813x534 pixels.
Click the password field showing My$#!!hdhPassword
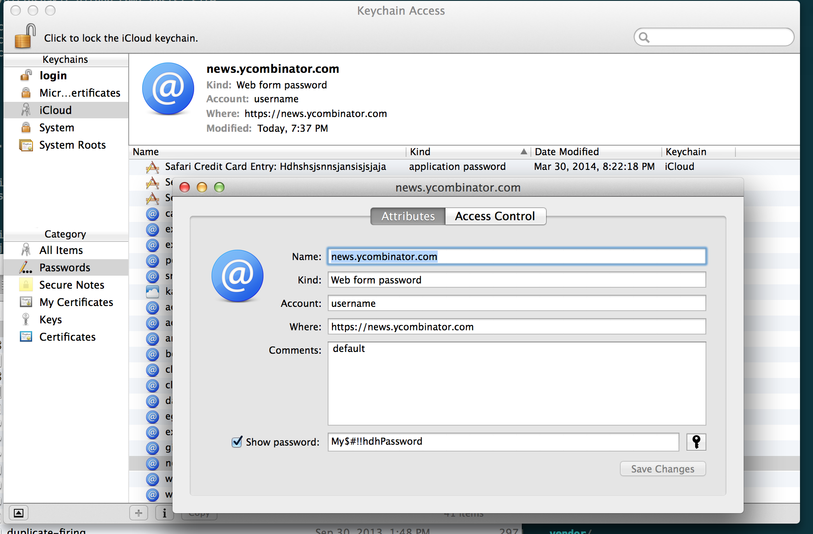point(503,442)
